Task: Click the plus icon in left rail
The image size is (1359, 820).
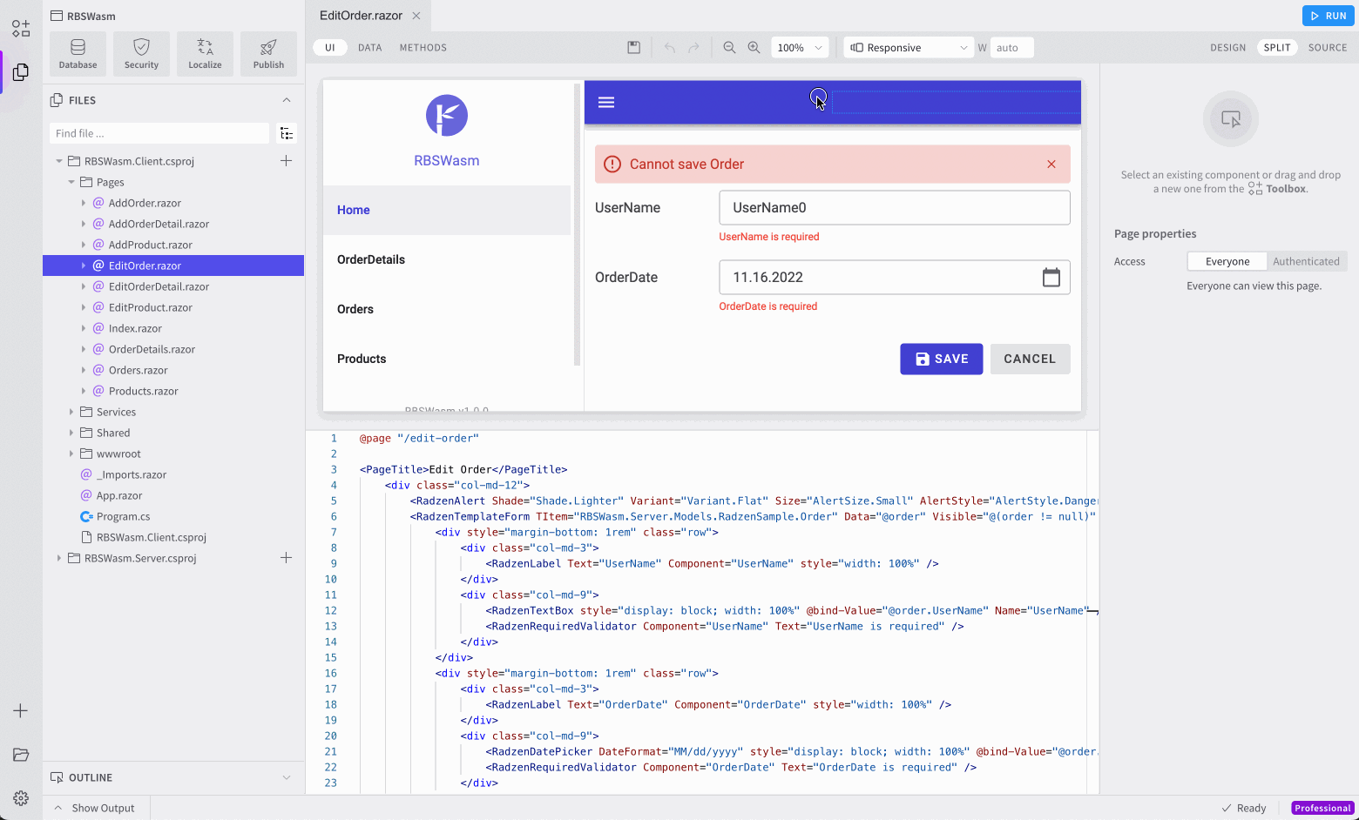Action: 21,710
